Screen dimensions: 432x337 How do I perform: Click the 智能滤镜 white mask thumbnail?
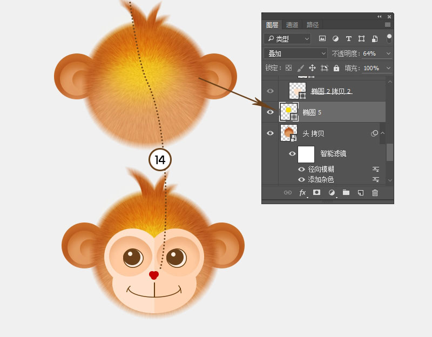pos(306,154)
